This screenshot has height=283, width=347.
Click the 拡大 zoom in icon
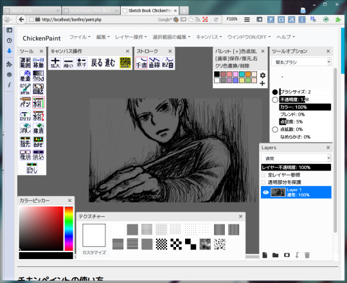point(55,62)
